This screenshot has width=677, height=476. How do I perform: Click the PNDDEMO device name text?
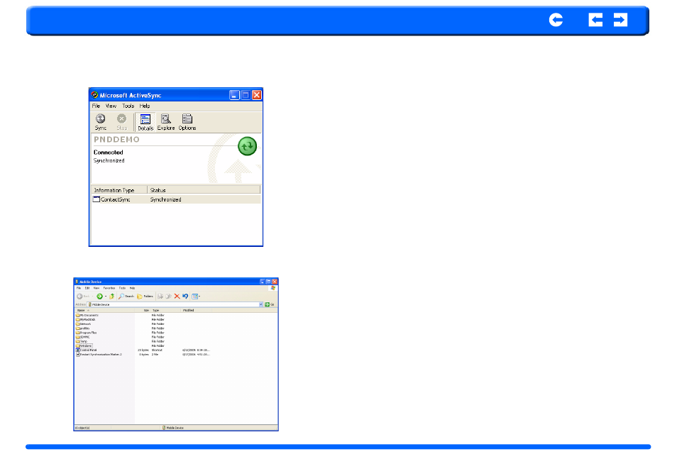tap(116, 139)
